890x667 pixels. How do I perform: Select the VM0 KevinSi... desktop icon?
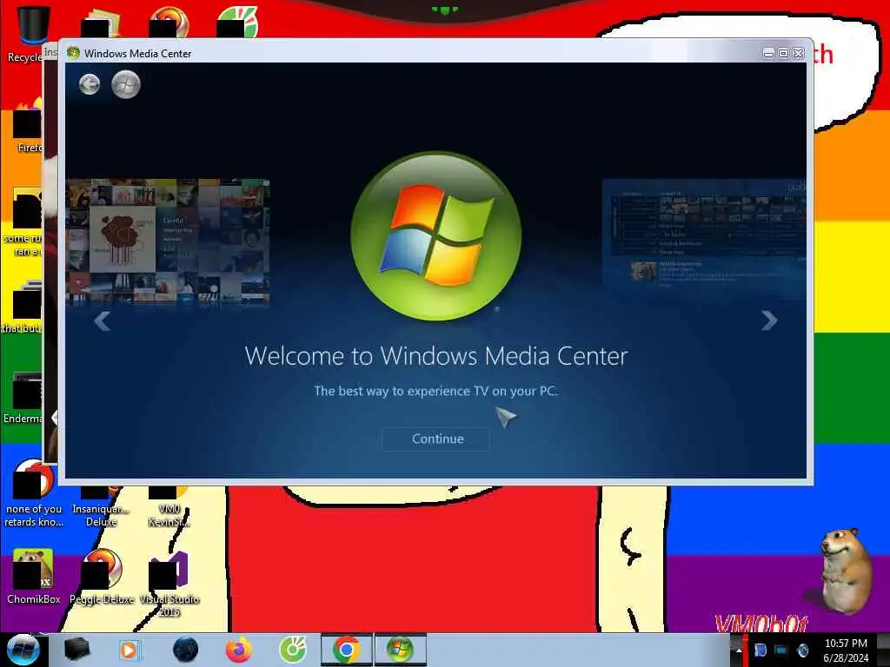[x=169, y=506]
